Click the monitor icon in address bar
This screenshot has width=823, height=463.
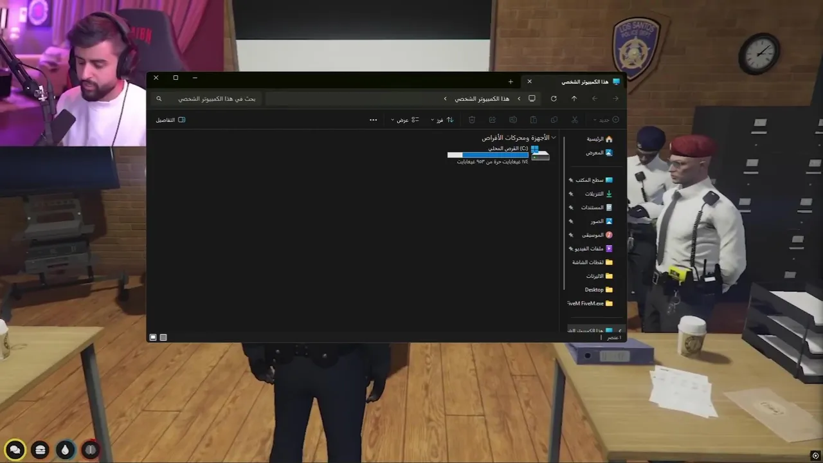pyautogui.click(x=532, y=98)
